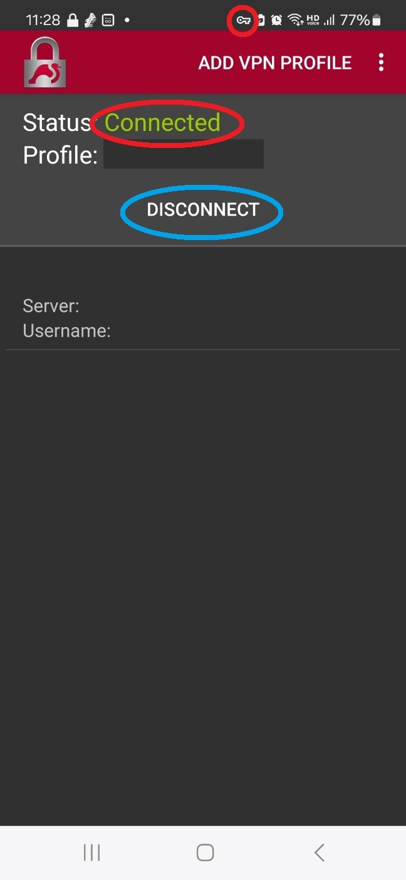The image size is (406, 880).
Task: Tap the lock notification icon in status bar
Action: tap(73, 20)
